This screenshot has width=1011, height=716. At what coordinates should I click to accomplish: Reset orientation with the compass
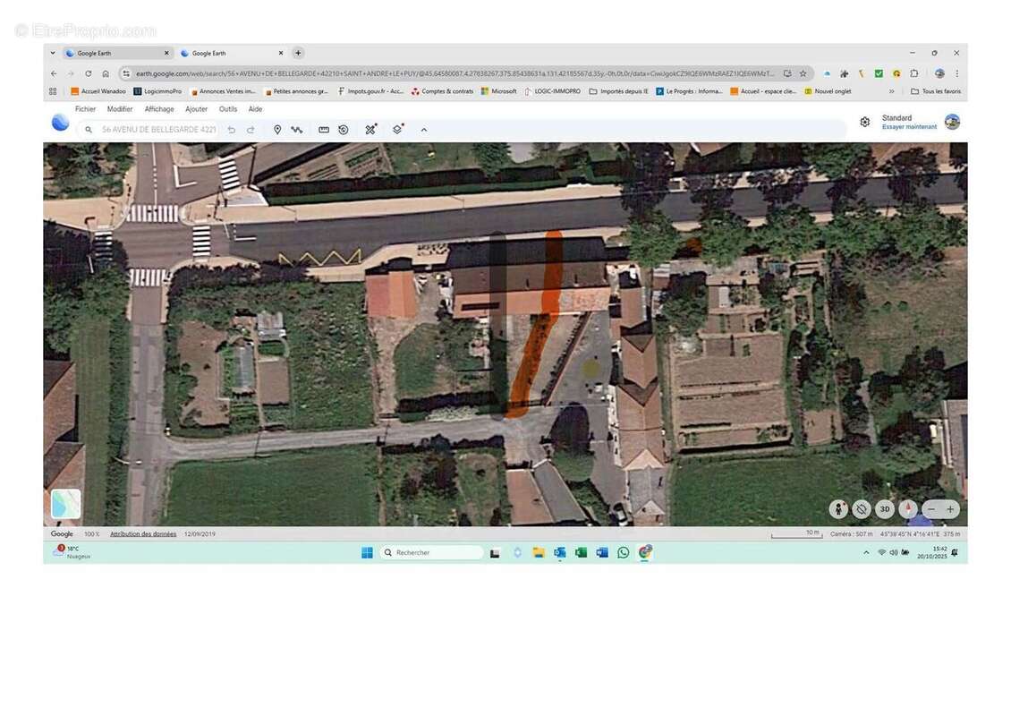click(x=908, y=509)
